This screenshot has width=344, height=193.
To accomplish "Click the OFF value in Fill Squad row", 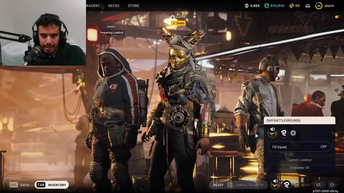I will (324, 147).
